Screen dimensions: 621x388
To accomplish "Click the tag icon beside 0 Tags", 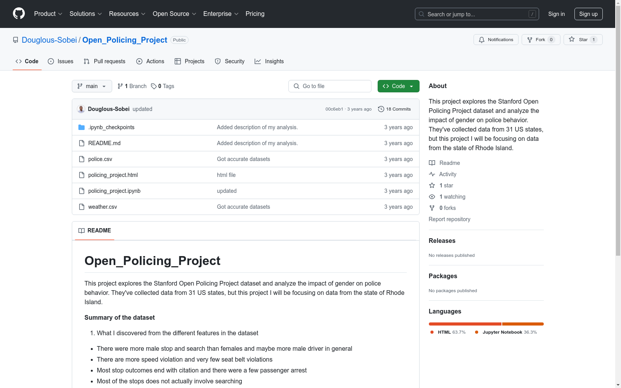I will [x=154, y=86].
